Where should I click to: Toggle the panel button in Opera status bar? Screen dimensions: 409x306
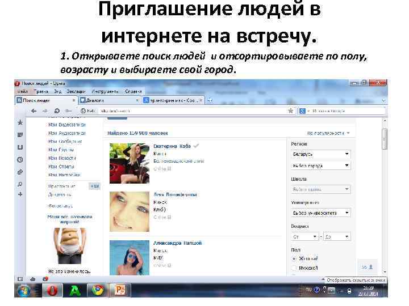tap(20, 279)
